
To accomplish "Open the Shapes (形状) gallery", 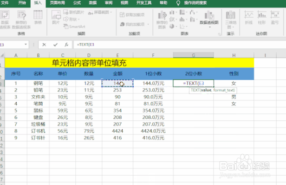I will click(71, 19).
